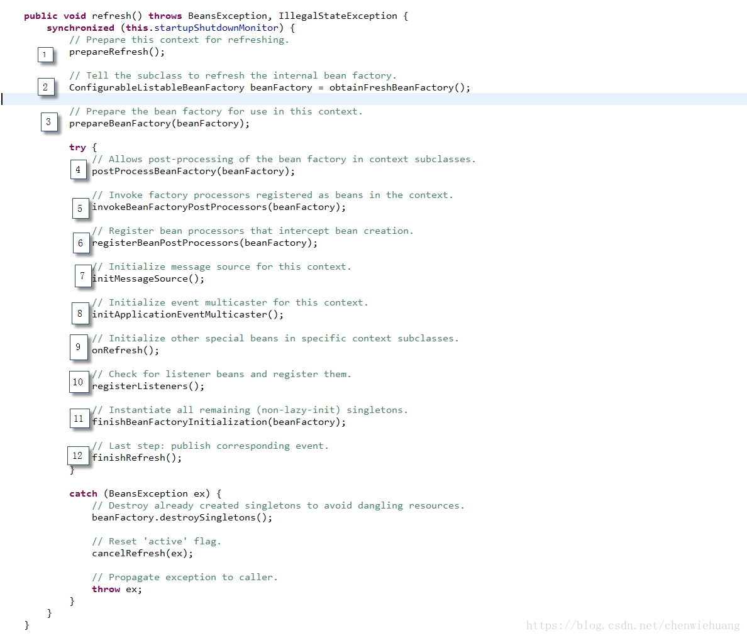Click obtainFreshBeanFactory() in the code
Viewport: 747px width, 638px height.
397,87
